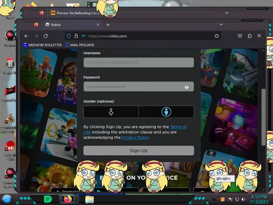
Task: Close the Roblox tab
Action: click(98, 25)
